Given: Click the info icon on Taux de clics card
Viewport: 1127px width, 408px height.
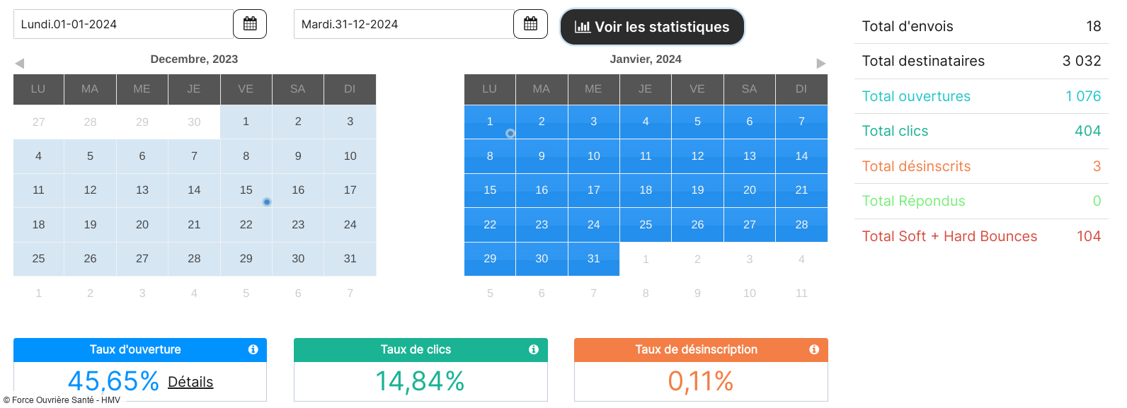Looking at the screenshot, I should coord(534,349).
